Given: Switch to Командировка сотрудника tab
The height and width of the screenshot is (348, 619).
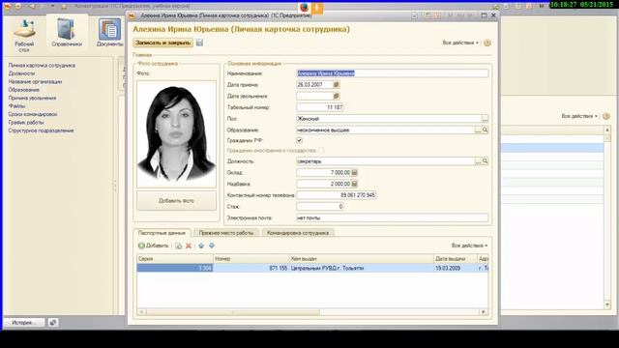Looking at the screenshot, I should 298,233.
